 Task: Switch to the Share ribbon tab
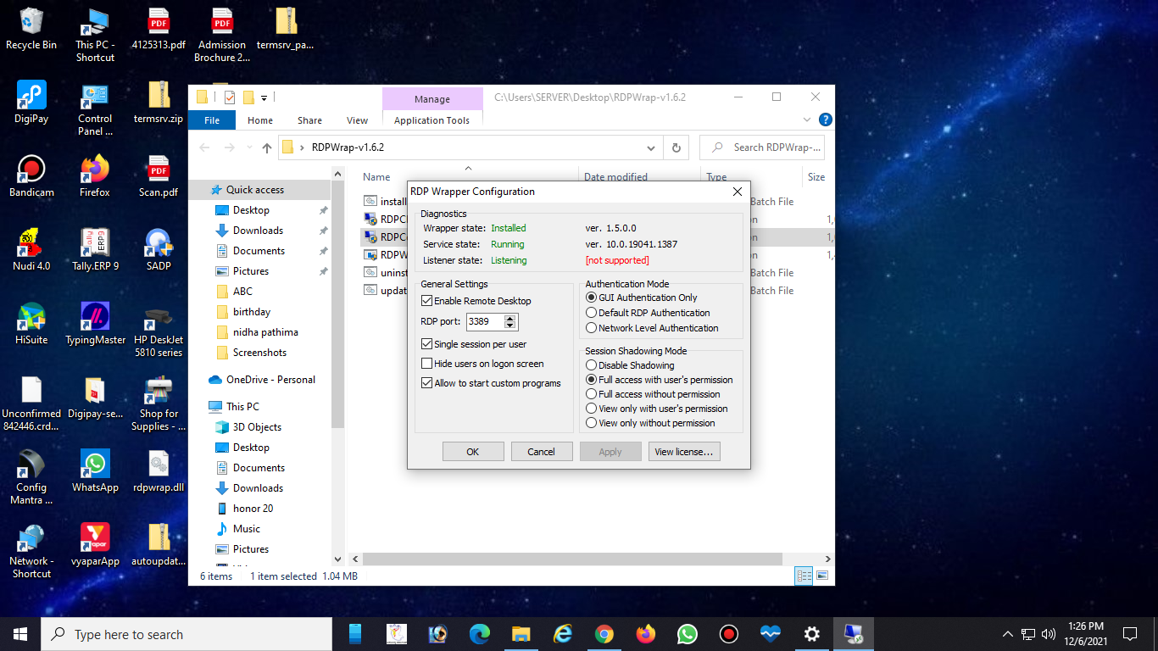click(x=309, y=120)
